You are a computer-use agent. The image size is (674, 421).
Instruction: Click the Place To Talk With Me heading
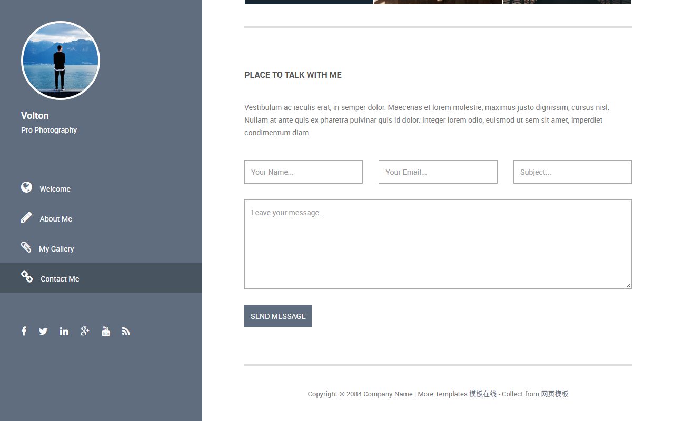pos(293,75)
